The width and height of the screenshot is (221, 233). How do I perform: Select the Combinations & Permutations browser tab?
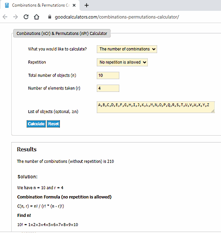40,5
